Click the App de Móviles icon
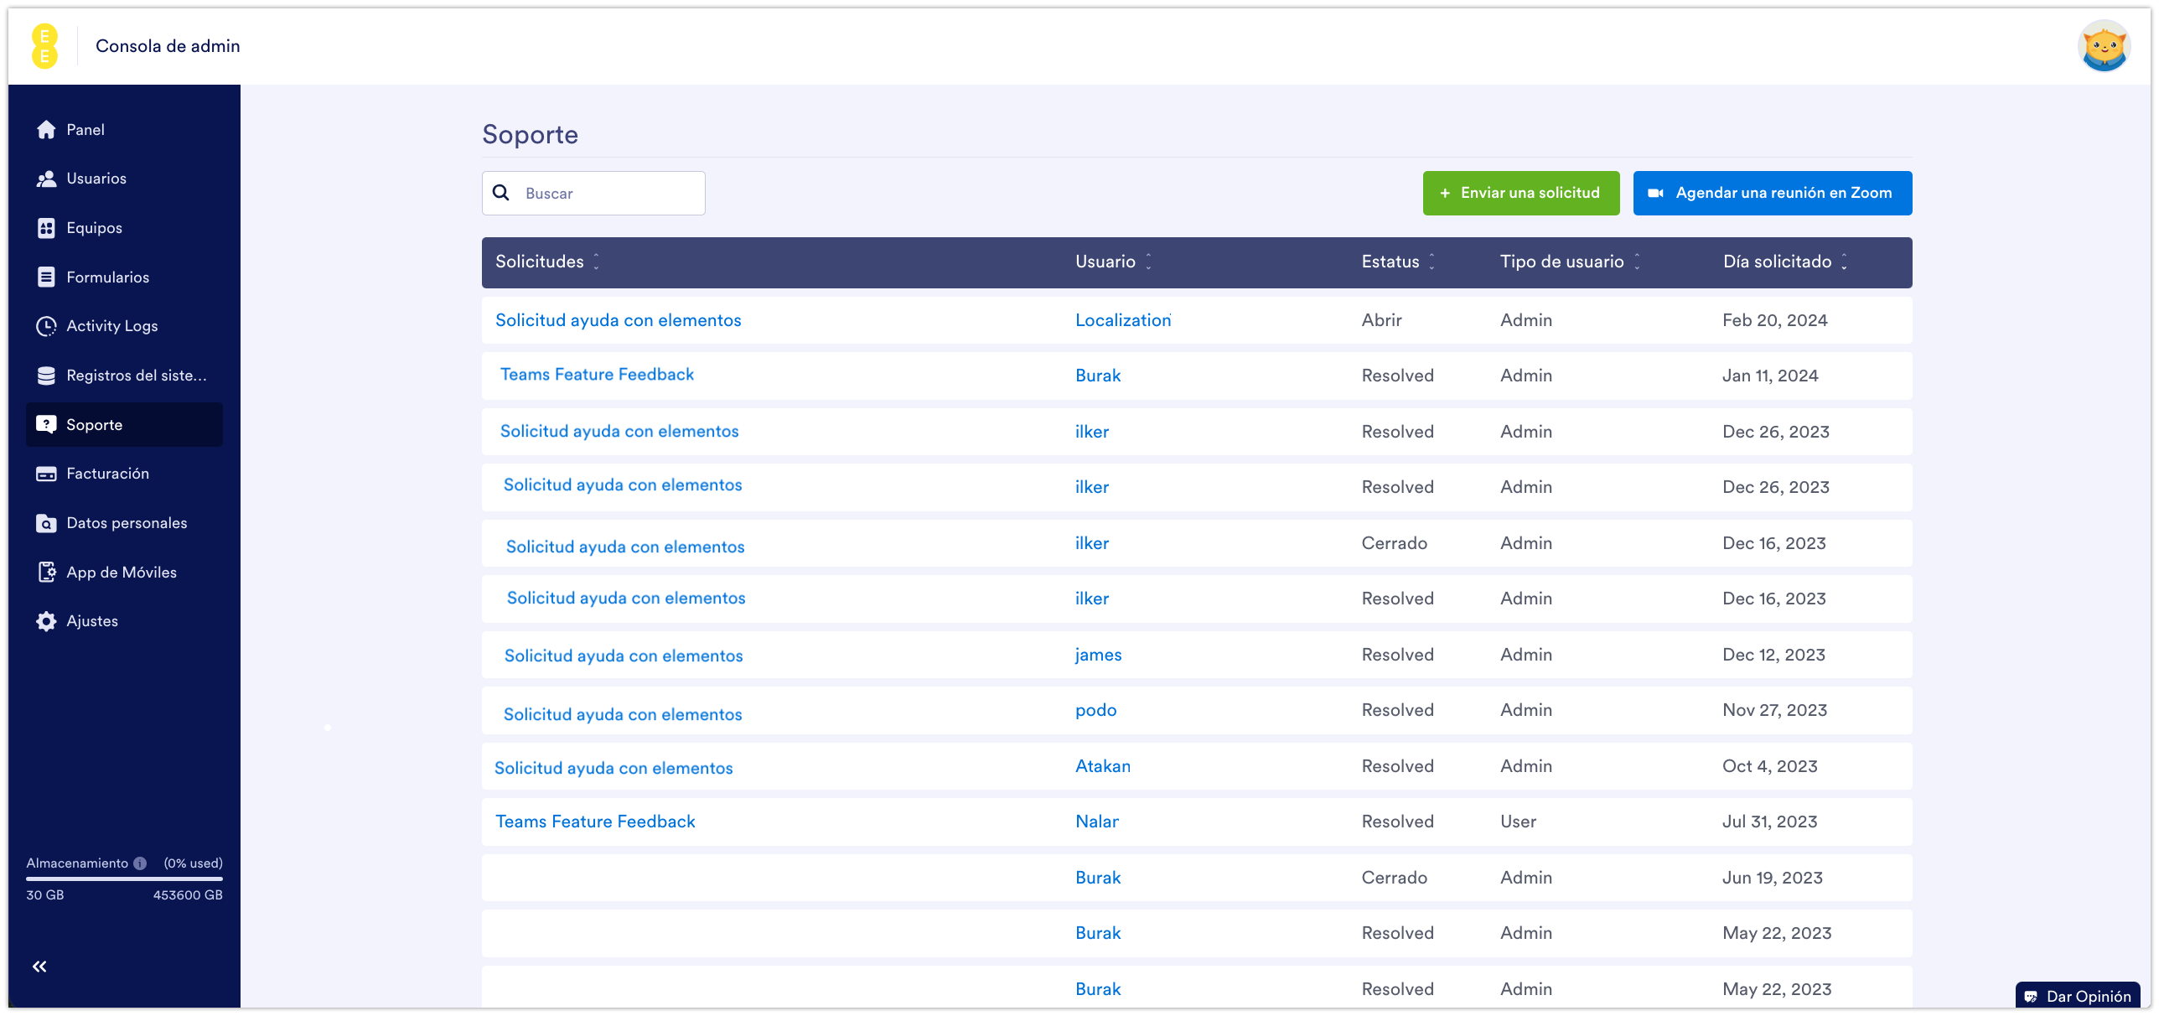Image resolution: width=2159 pixels, height=1016 pixels. (46, 573)
